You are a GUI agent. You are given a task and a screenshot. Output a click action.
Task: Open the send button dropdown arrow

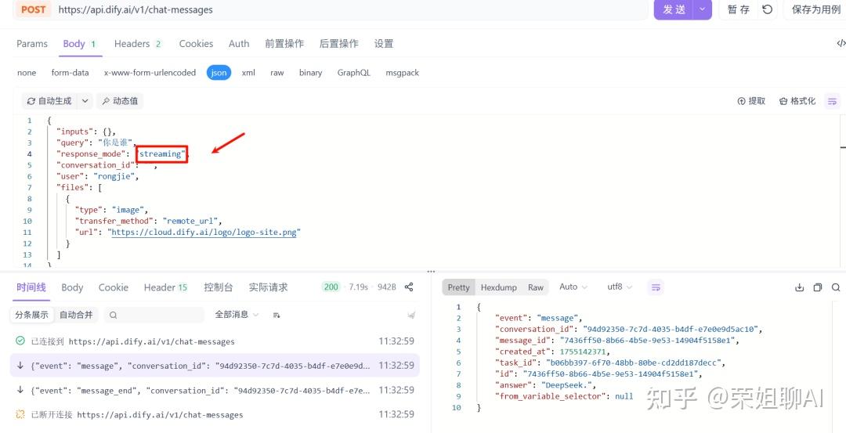click(702, 9)
